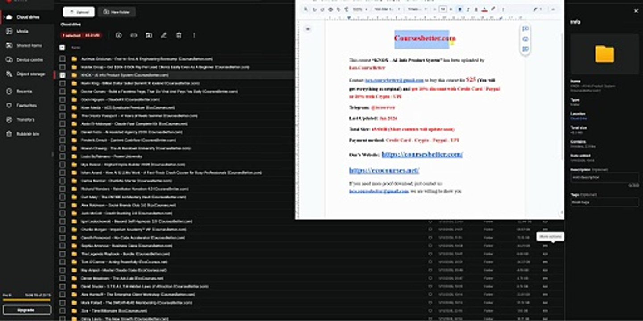Click the emoji reaction floating button

coord(526,39)
